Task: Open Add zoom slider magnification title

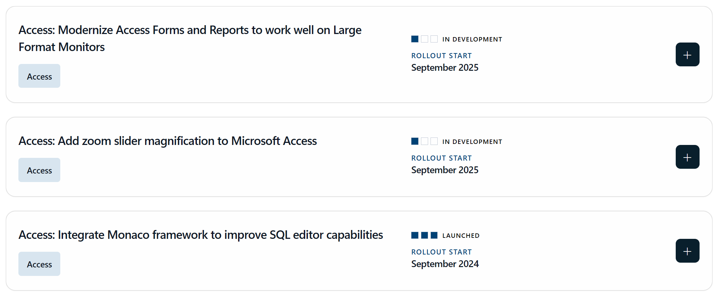Action: (168, 141)
